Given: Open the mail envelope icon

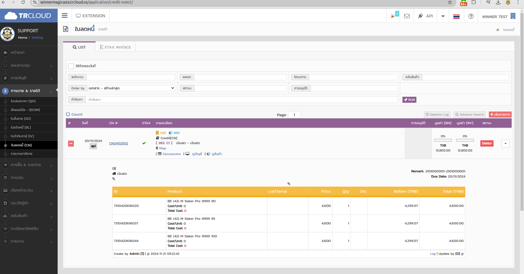Looking at the screenshot, I should (407, 16).
